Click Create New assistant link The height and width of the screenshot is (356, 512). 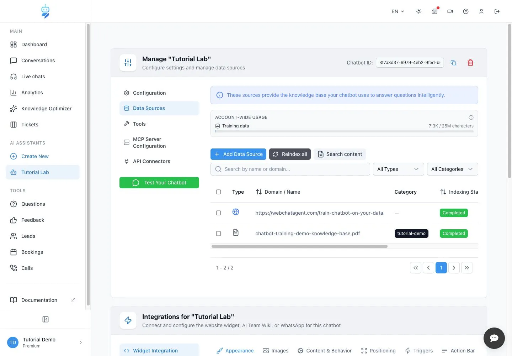[43, 156]
